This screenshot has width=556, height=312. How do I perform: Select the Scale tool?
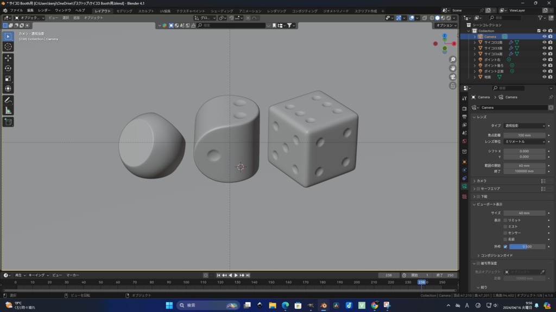click(x=8, y=77)
